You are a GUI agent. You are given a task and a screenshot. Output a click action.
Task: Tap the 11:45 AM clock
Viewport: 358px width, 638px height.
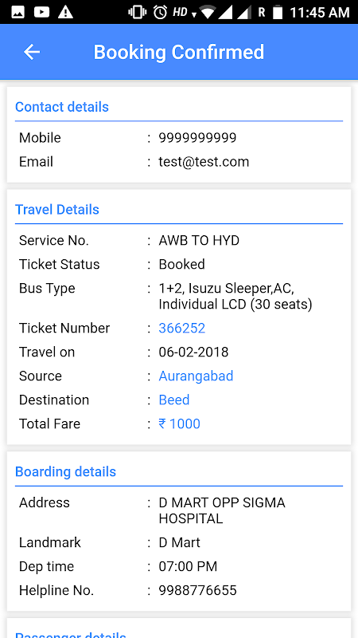320,12
